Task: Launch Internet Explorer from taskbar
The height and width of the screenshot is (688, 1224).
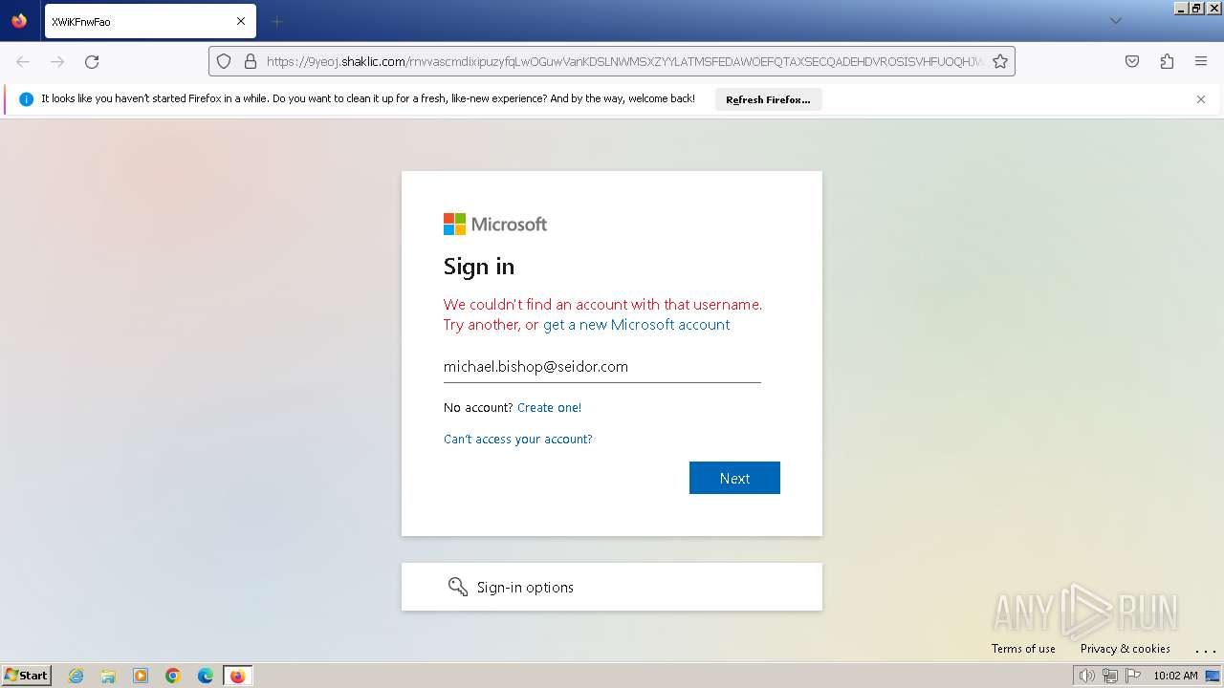Action: pyautogui.click(x=76, y=676)
